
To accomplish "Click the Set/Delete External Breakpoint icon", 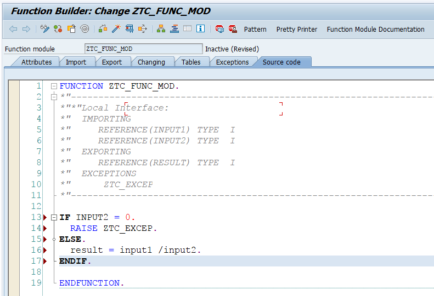I will [x=233, y=28].
